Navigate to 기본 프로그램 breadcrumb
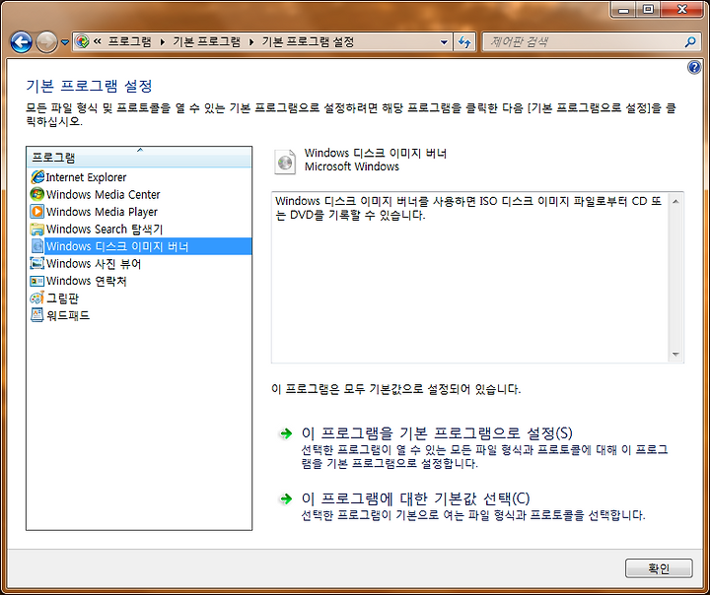The image size is (710, 595). (x=206, y=42)
